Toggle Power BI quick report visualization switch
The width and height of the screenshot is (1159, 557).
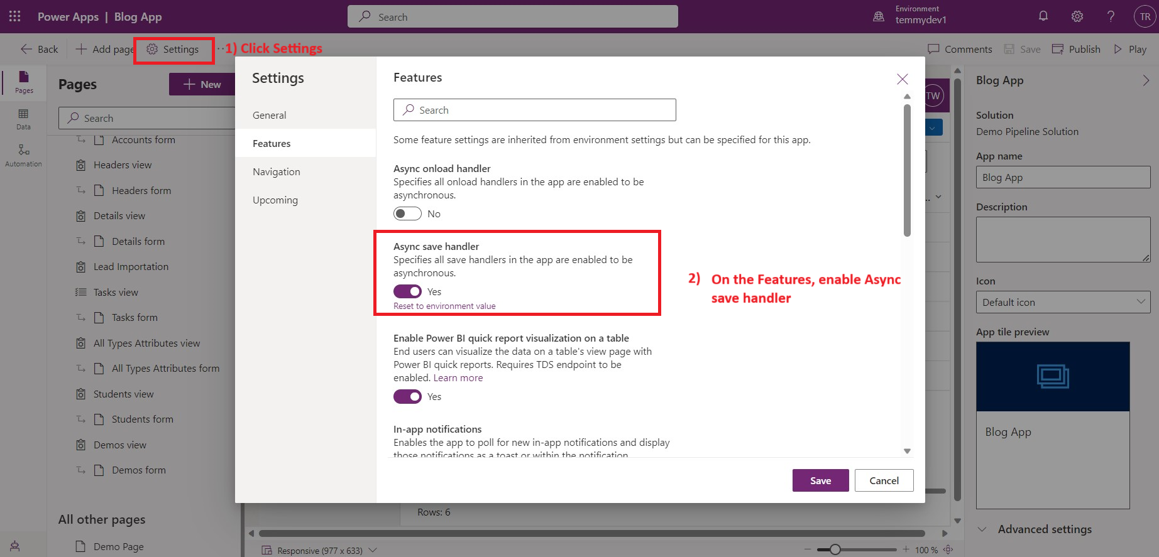coord(407,396)
